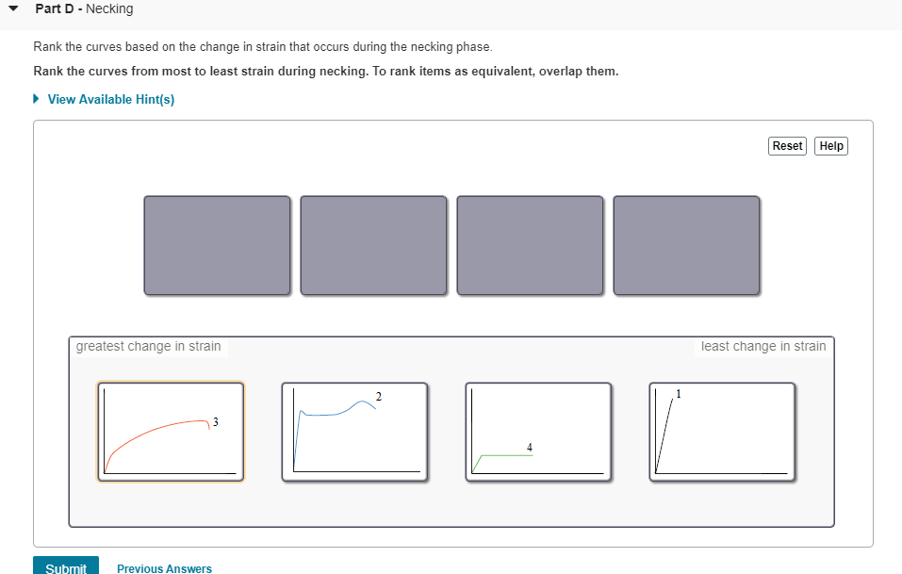902x574 pixels.
Task: Submit the necking ranking answer
Action: [65, 566]
